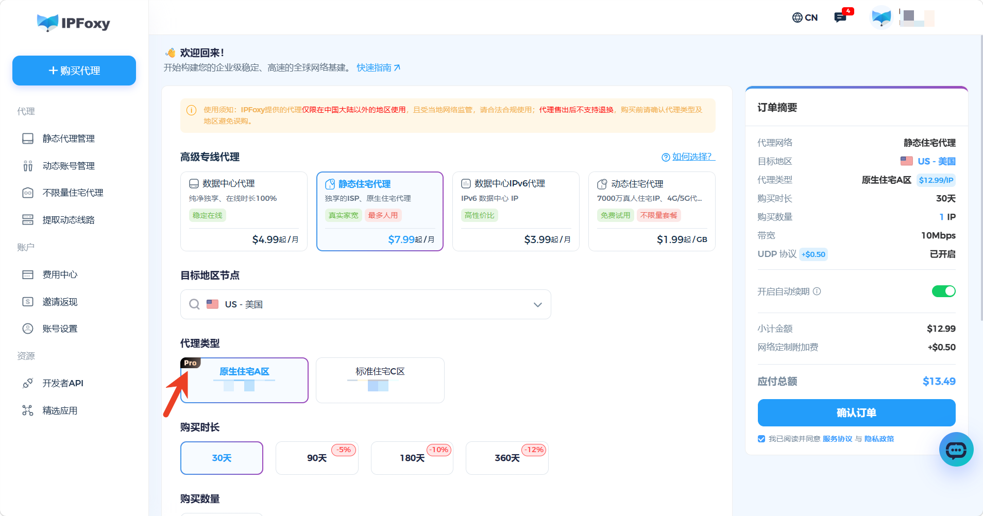Click the 静态住宅代理 card icon
This screenshot has height=516, width=983.
330,184
